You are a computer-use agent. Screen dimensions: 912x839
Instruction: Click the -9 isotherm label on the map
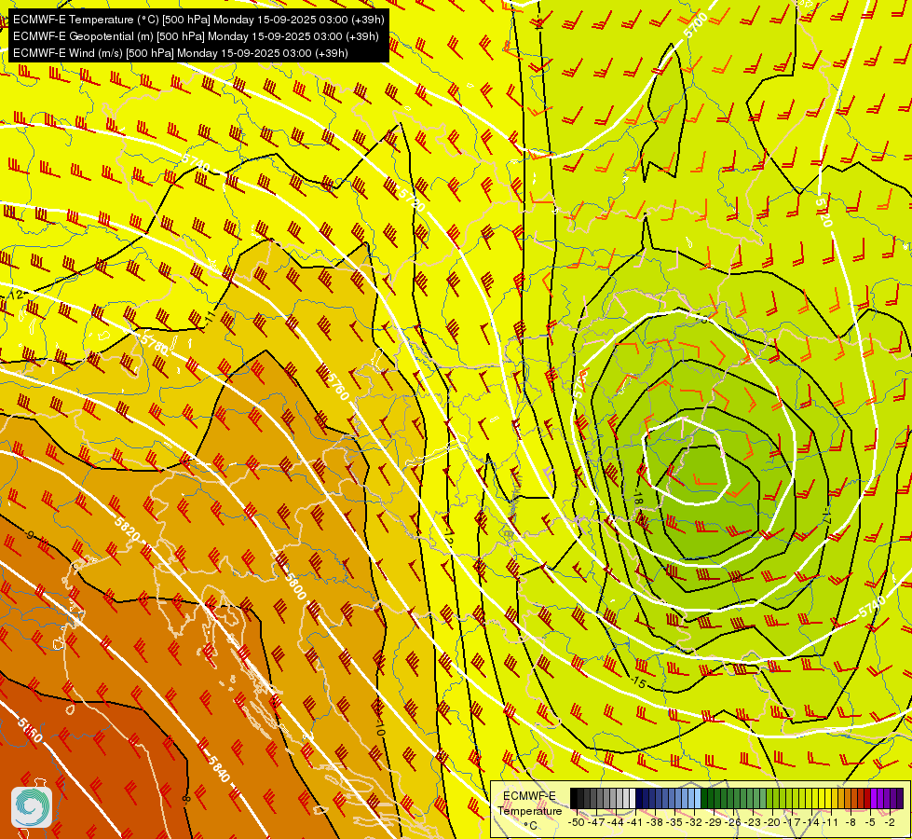click(x=30, y=534)
